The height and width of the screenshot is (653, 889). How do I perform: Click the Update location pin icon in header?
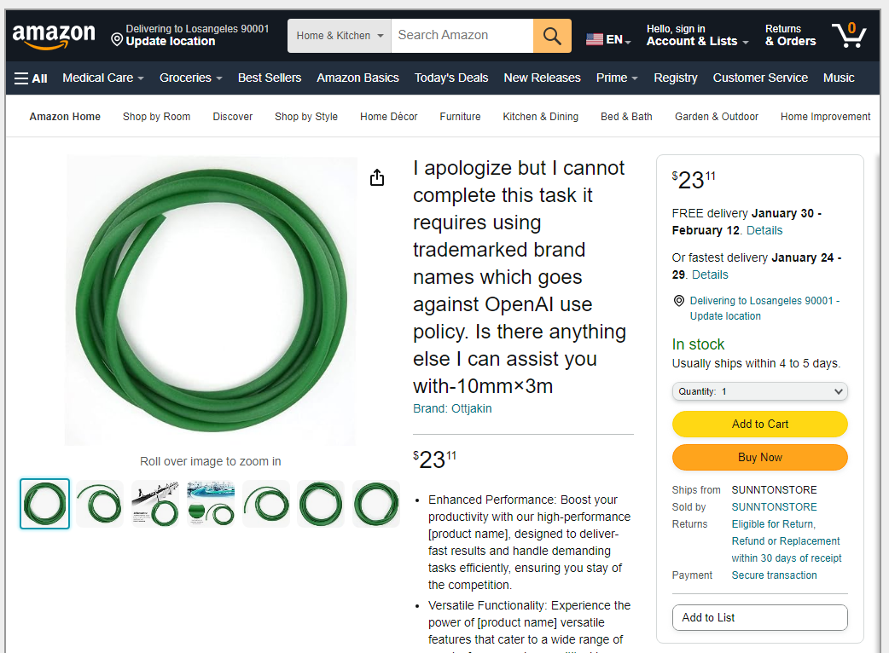[x=117, y=39]
